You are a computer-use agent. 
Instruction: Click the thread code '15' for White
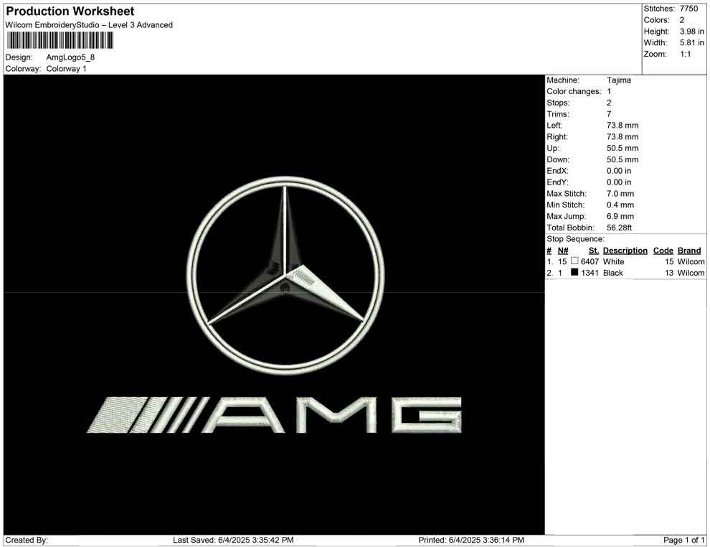pos(669,261)
